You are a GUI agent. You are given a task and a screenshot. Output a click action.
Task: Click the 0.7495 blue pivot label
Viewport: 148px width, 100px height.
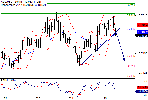(x=131, y=29)
